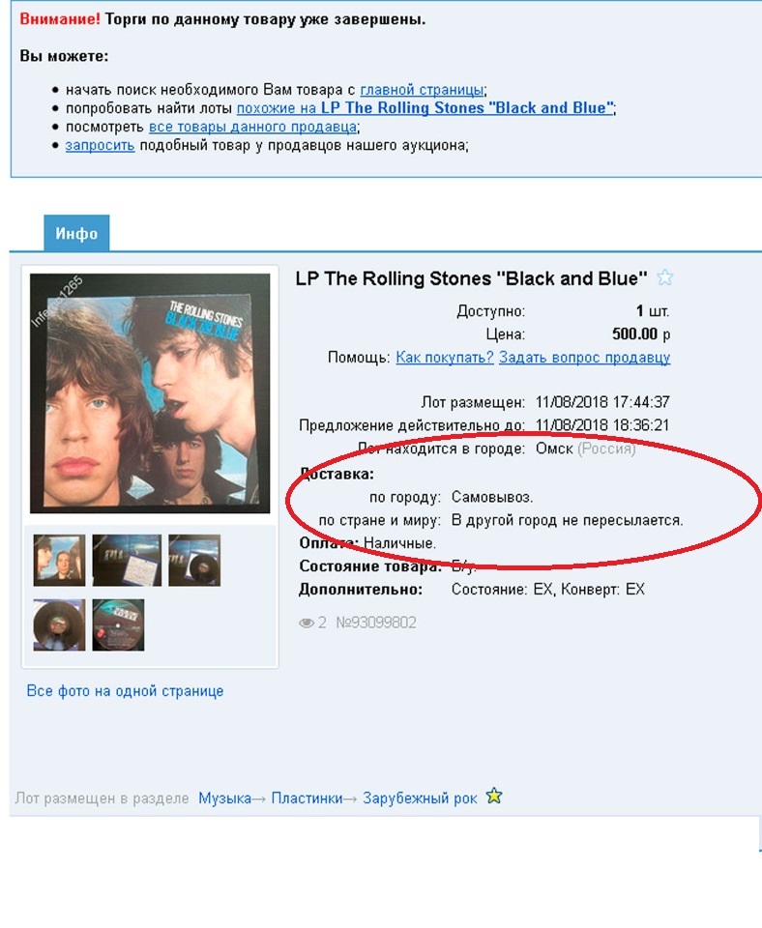Open the main Black and Blue album cover photo
762x928 pixels.
click(150, 393)
